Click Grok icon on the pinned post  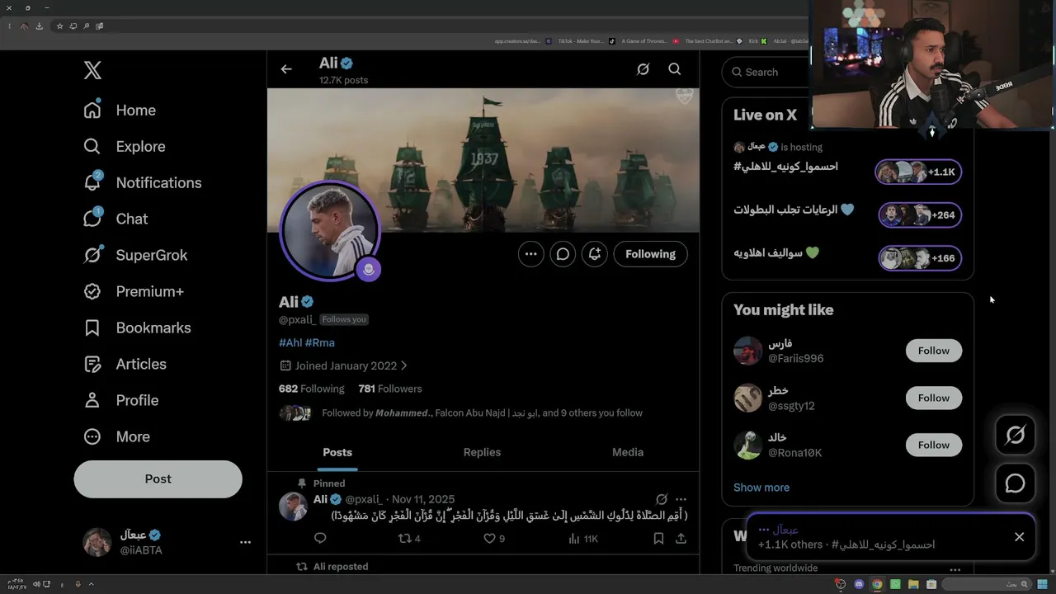[x=662, y=499]
